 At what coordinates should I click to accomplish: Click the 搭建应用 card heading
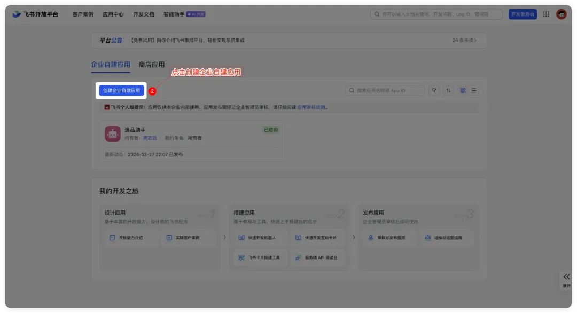[244, 213]
